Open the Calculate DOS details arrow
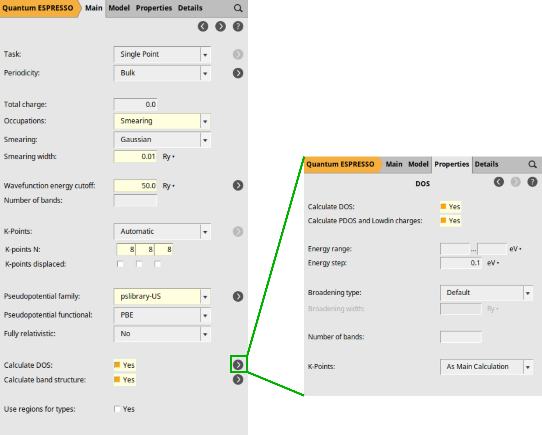Screen dimensions: 542x435 pos(238,365)
